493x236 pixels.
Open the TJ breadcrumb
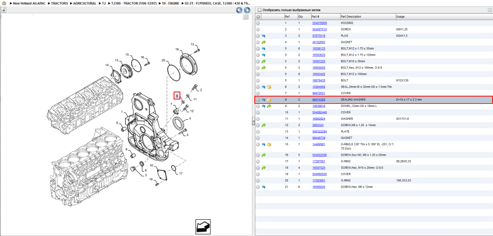coord(104,3)
